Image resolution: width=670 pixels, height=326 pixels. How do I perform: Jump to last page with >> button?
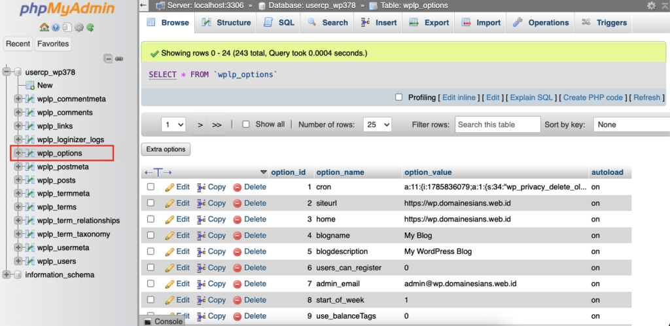pos(217,125)
